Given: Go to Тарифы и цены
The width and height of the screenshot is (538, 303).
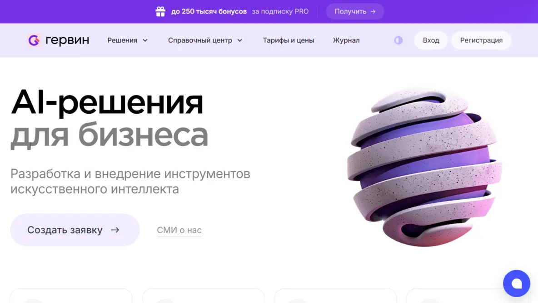Looking at the screenshot, I should [288, 40].
